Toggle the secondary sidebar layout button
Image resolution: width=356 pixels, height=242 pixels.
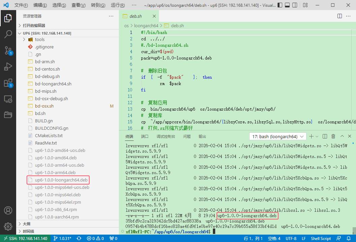point(295,5)
